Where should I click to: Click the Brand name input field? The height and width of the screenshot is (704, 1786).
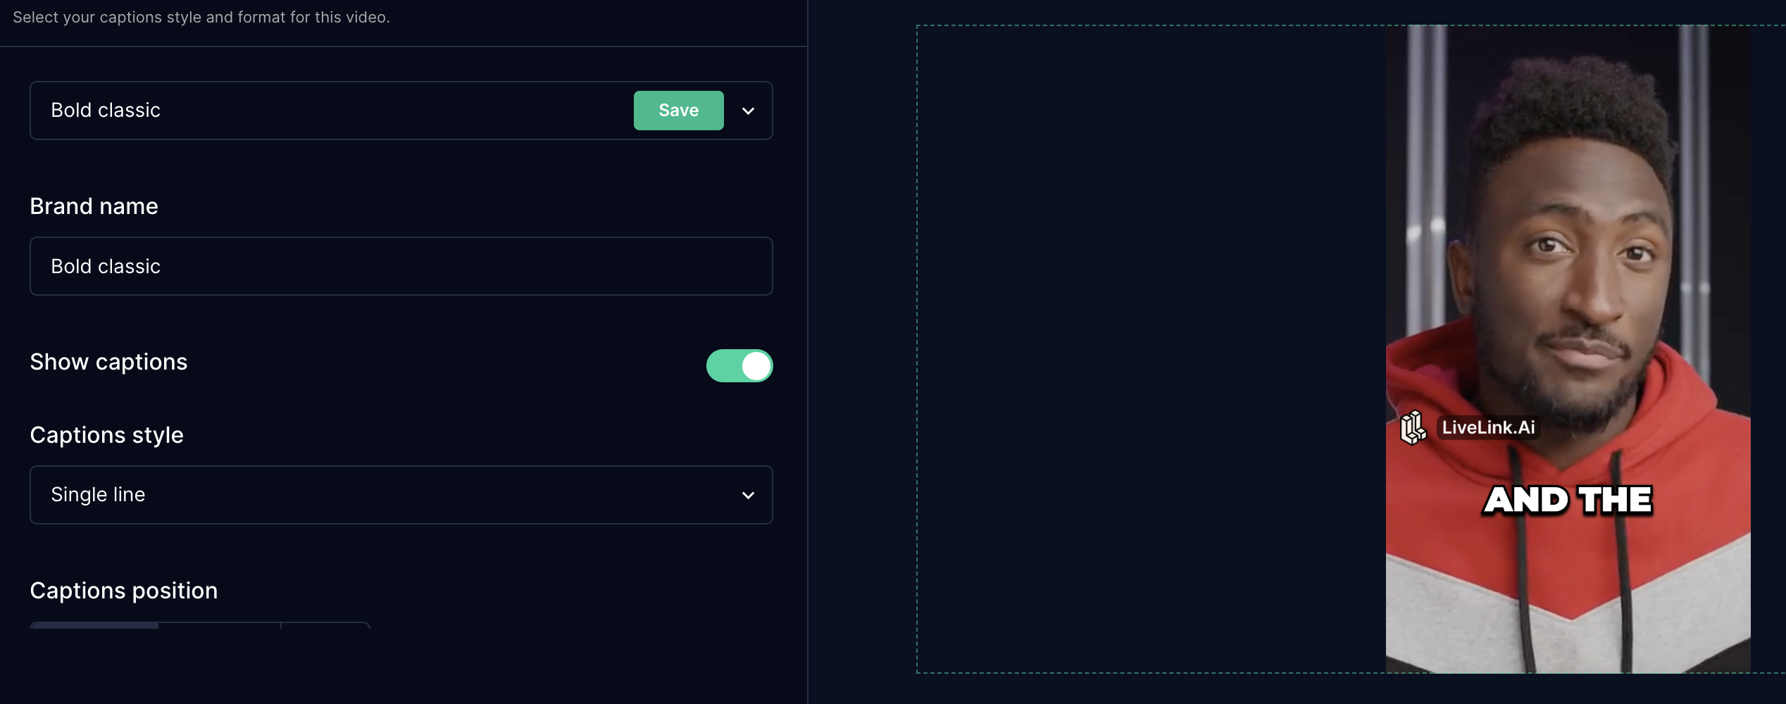(401, 266)
